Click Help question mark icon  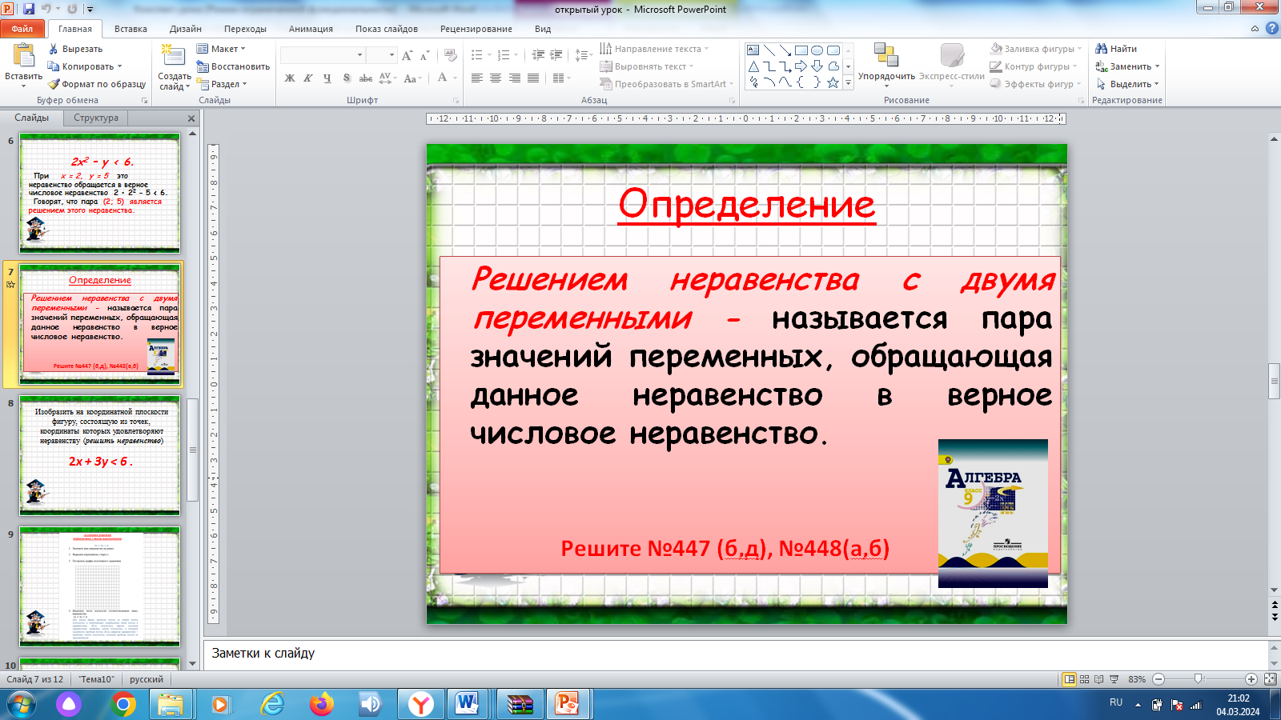tap(1272, 29)
